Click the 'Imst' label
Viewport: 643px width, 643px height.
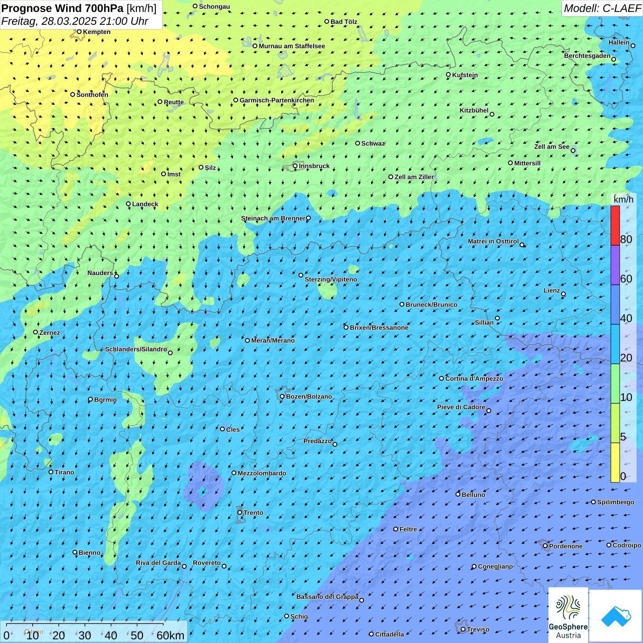tap(174, 174)
